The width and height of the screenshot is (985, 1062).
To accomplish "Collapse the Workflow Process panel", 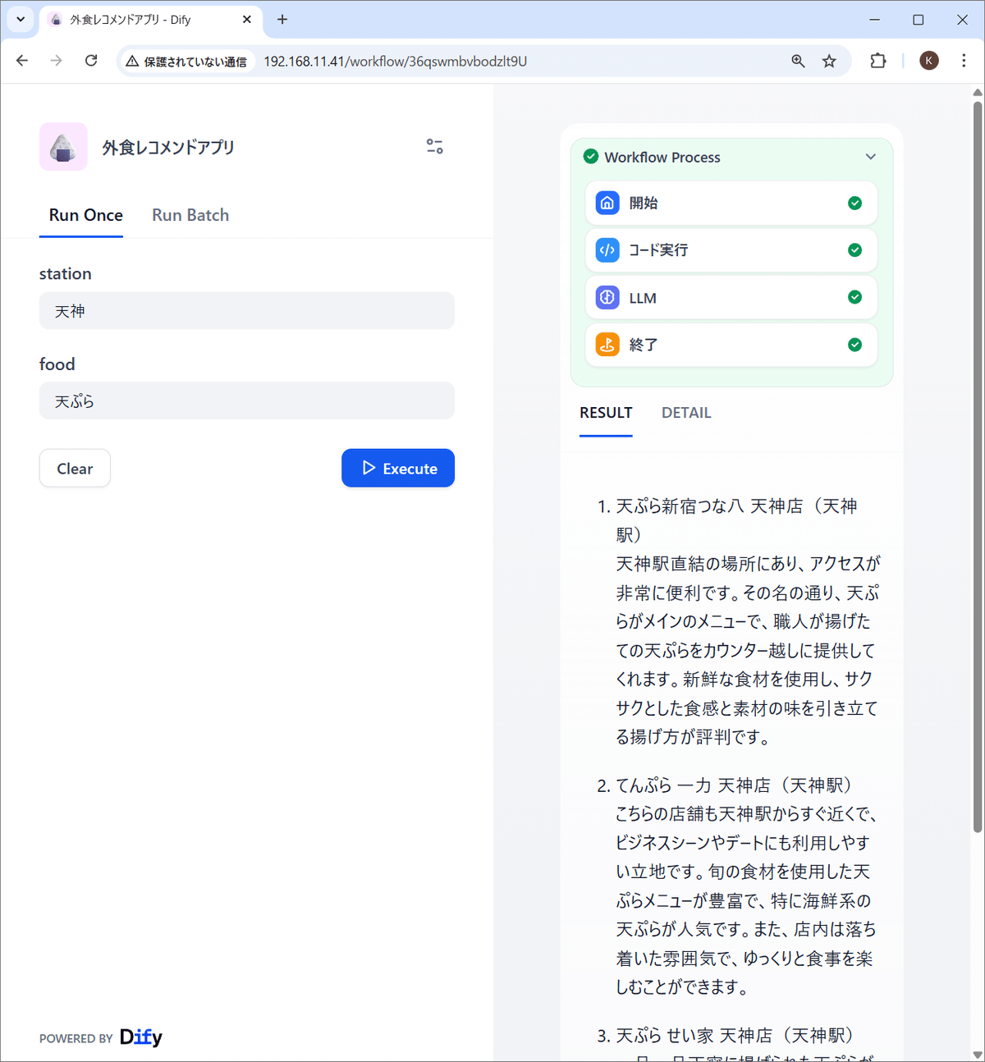I will coord(871,157).
